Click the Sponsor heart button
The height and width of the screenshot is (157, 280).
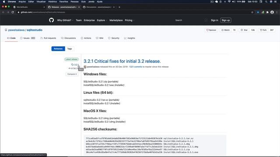click(211, 30)
